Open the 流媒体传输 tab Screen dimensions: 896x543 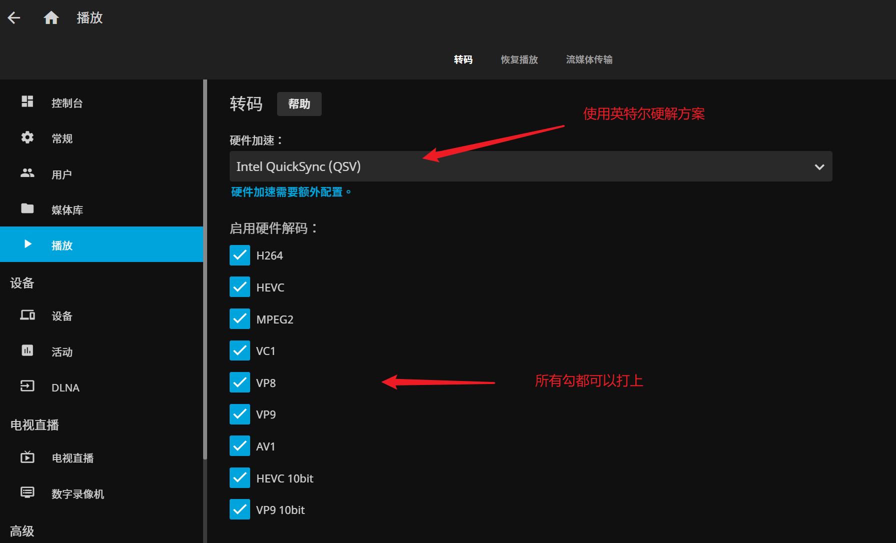[x=589, y=59]
